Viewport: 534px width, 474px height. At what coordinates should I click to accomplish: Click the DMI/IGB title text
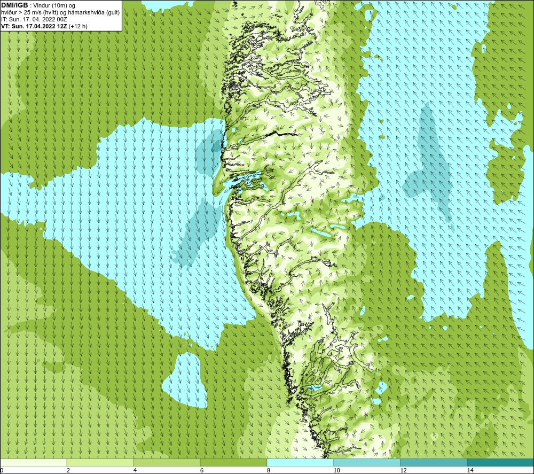[14, 5]
